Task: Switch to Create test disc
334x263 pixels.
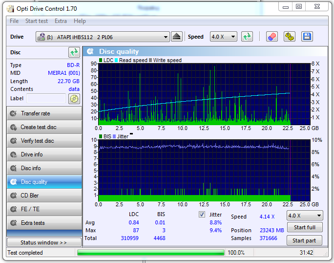Action: click(x=44, y=127)
